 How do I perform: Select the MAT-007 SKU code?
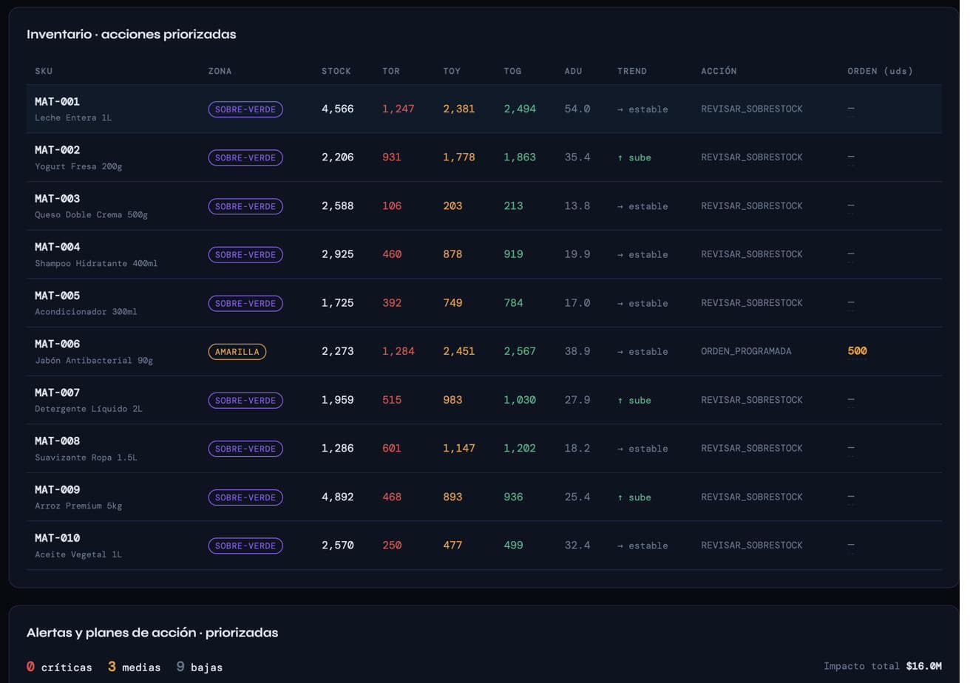pos(57,393)
